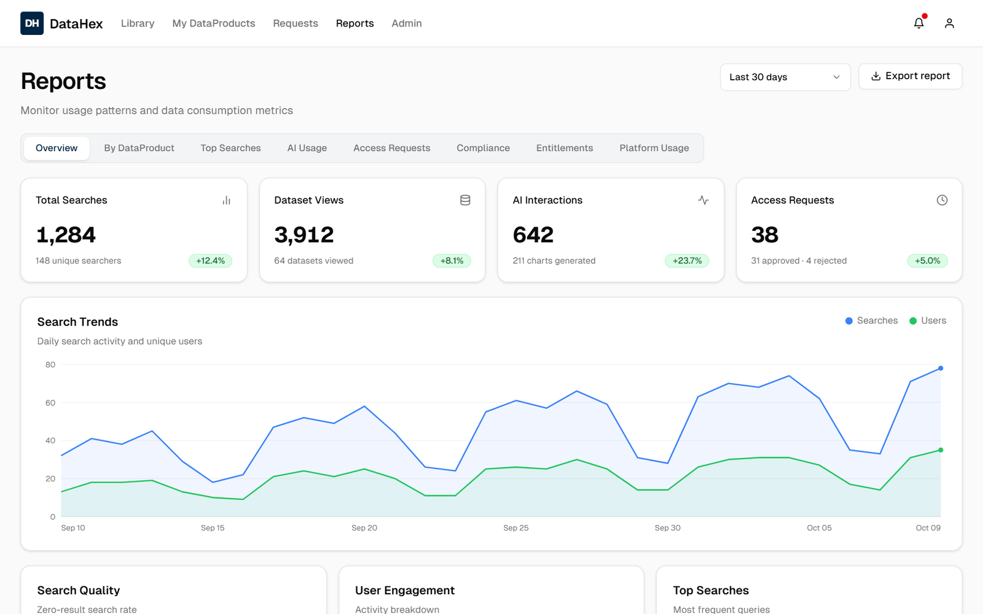The height and width of the screenshot is (614, 983).
Task: Open the Requests navigation item
Action: pos(296,23)
